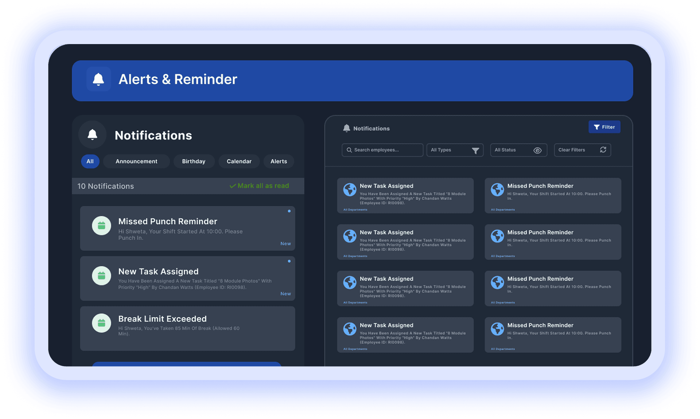Click the calendar icon on Break Limit Exceeded

click(101, 323)
